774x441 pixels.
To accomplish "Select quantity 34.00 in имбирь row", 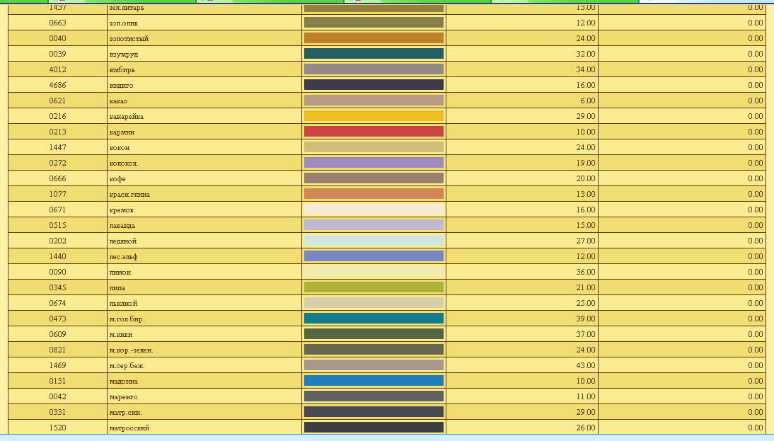I will 585,69.
